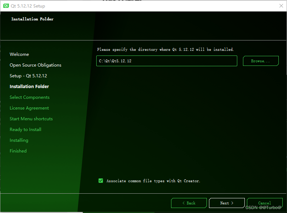Open the Browse... folder dialog
The height and width of the screenshot is (213, 287).
[261, 61]
